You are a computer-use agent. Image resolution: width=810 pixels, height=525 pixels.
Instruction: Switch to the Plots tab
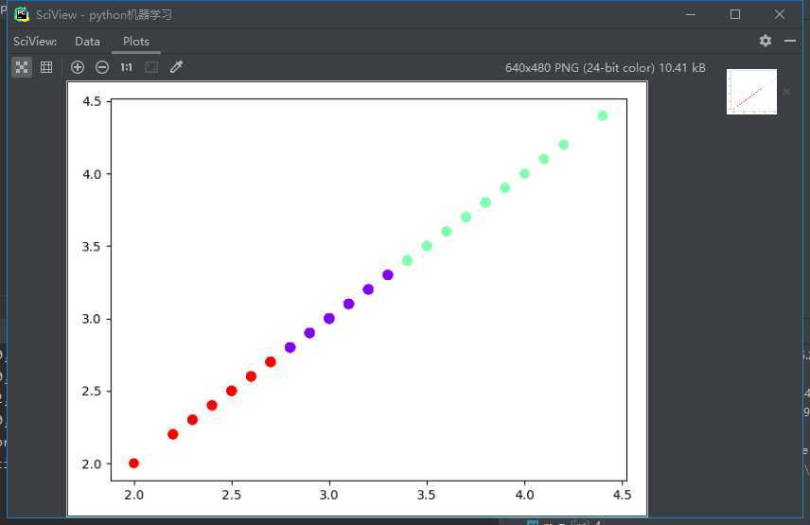point(136,42)
